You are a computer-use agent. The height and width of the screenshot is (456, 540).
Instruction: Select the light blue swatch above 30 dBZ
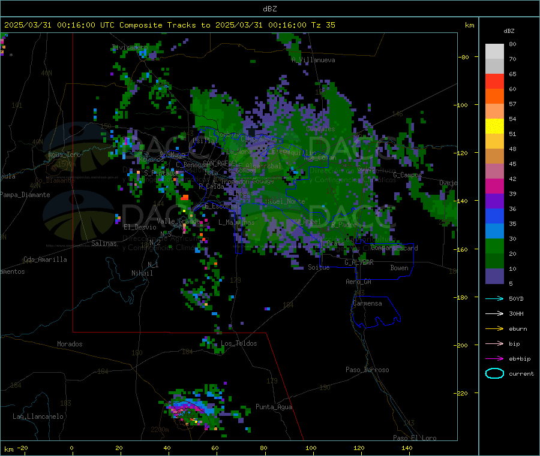click(494, 231)
